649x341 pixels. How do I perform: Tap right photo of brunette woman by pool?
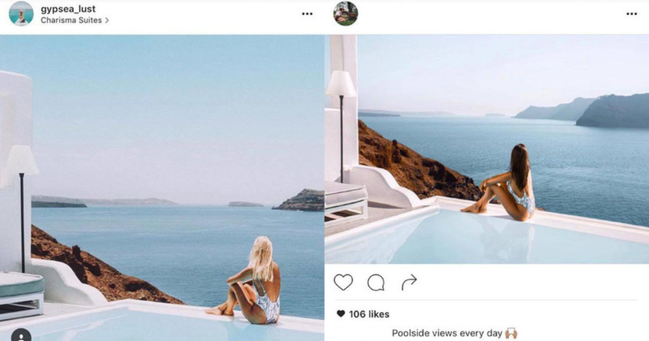point(487,149)
